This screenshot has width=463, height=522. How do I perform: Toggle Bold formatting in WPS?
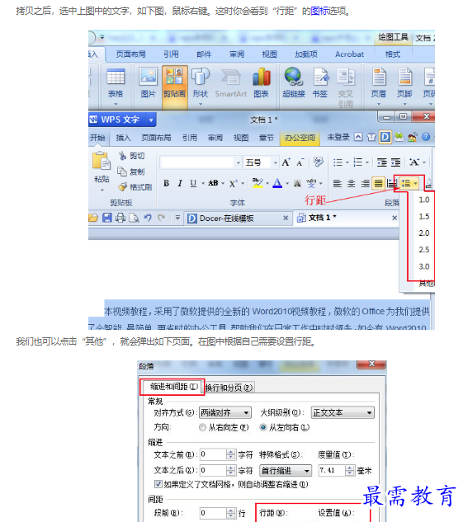click(166, 183)
